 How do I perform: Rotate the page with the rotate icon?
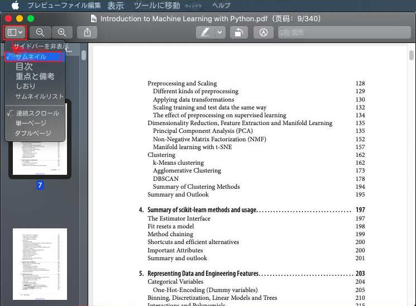click(x=238, y=32)
